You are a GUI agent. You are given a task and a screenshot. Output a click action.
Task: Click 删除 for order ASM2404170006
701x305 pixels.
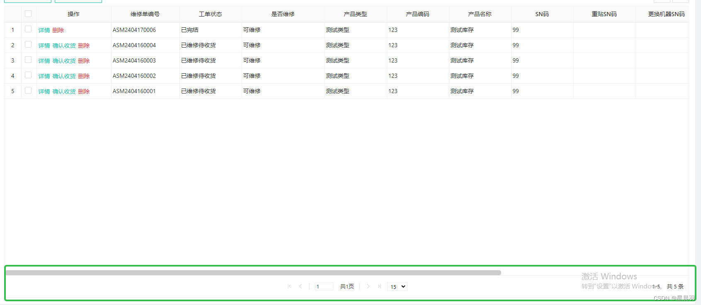(x=58, y=30)
